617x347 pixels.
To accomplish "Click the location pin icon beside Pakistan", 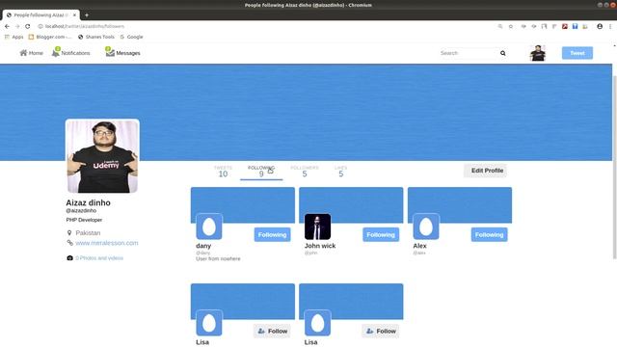I will click(x=69, y=233).
